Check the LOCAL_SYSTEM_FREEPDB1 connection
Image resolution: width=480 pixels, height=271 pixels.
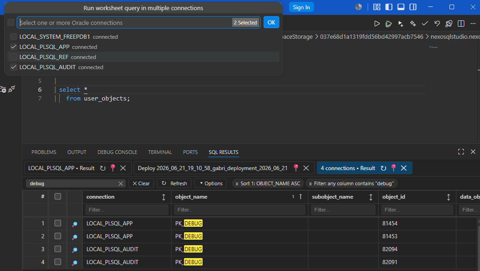pyautogui.click(x=13, y=36)
